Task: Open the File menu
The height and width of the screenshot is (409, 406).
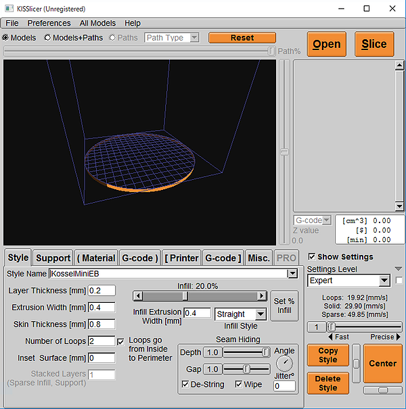Action: click(x=12, y=23)
